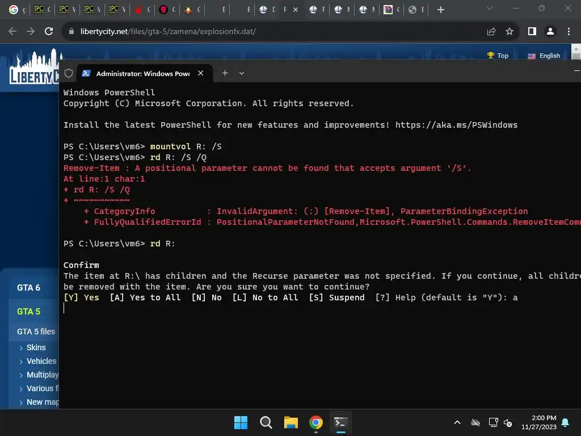Close the Administrator PowerShell terminal tab
Image resolution: width=581 pixels, height=436 pixels.
(x=200, y=73)
